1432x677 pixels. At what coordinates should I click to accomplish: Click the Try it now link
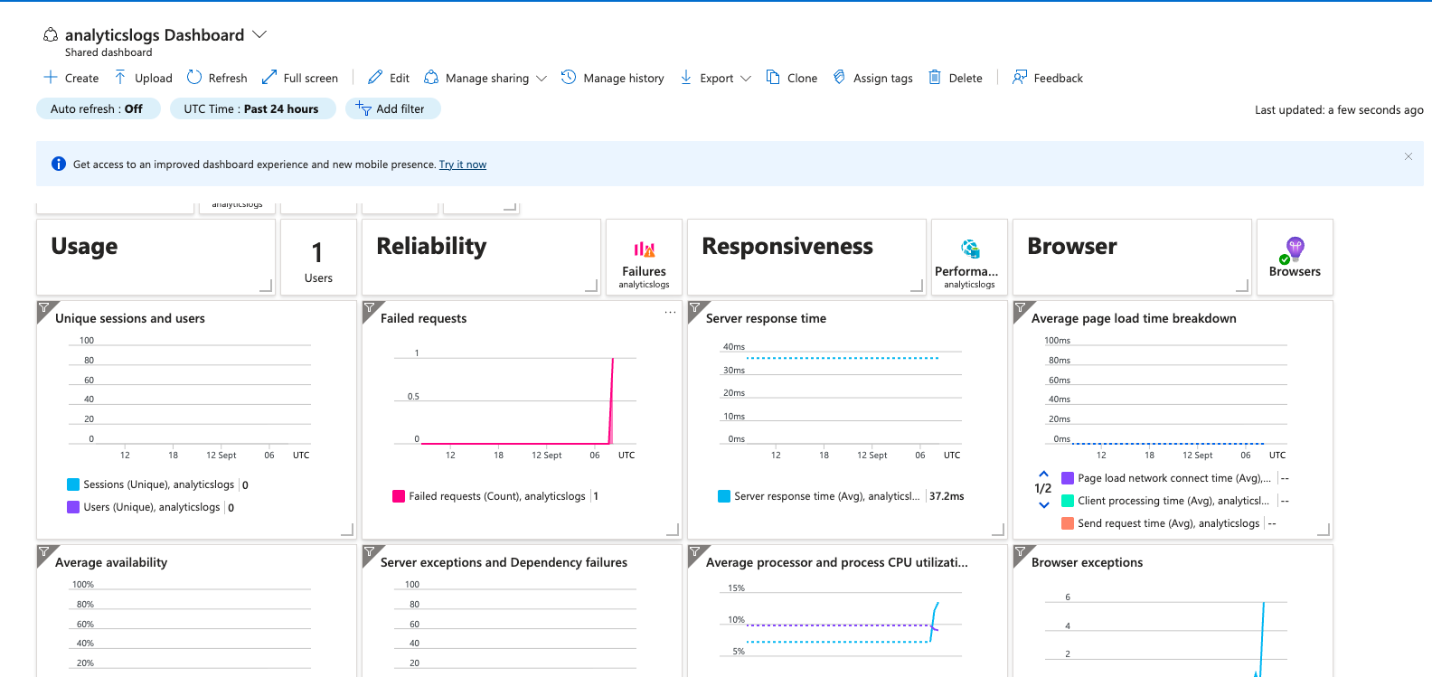click(463, 165)
